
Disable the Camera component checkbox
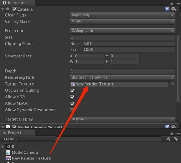click(x=14, y=9)
